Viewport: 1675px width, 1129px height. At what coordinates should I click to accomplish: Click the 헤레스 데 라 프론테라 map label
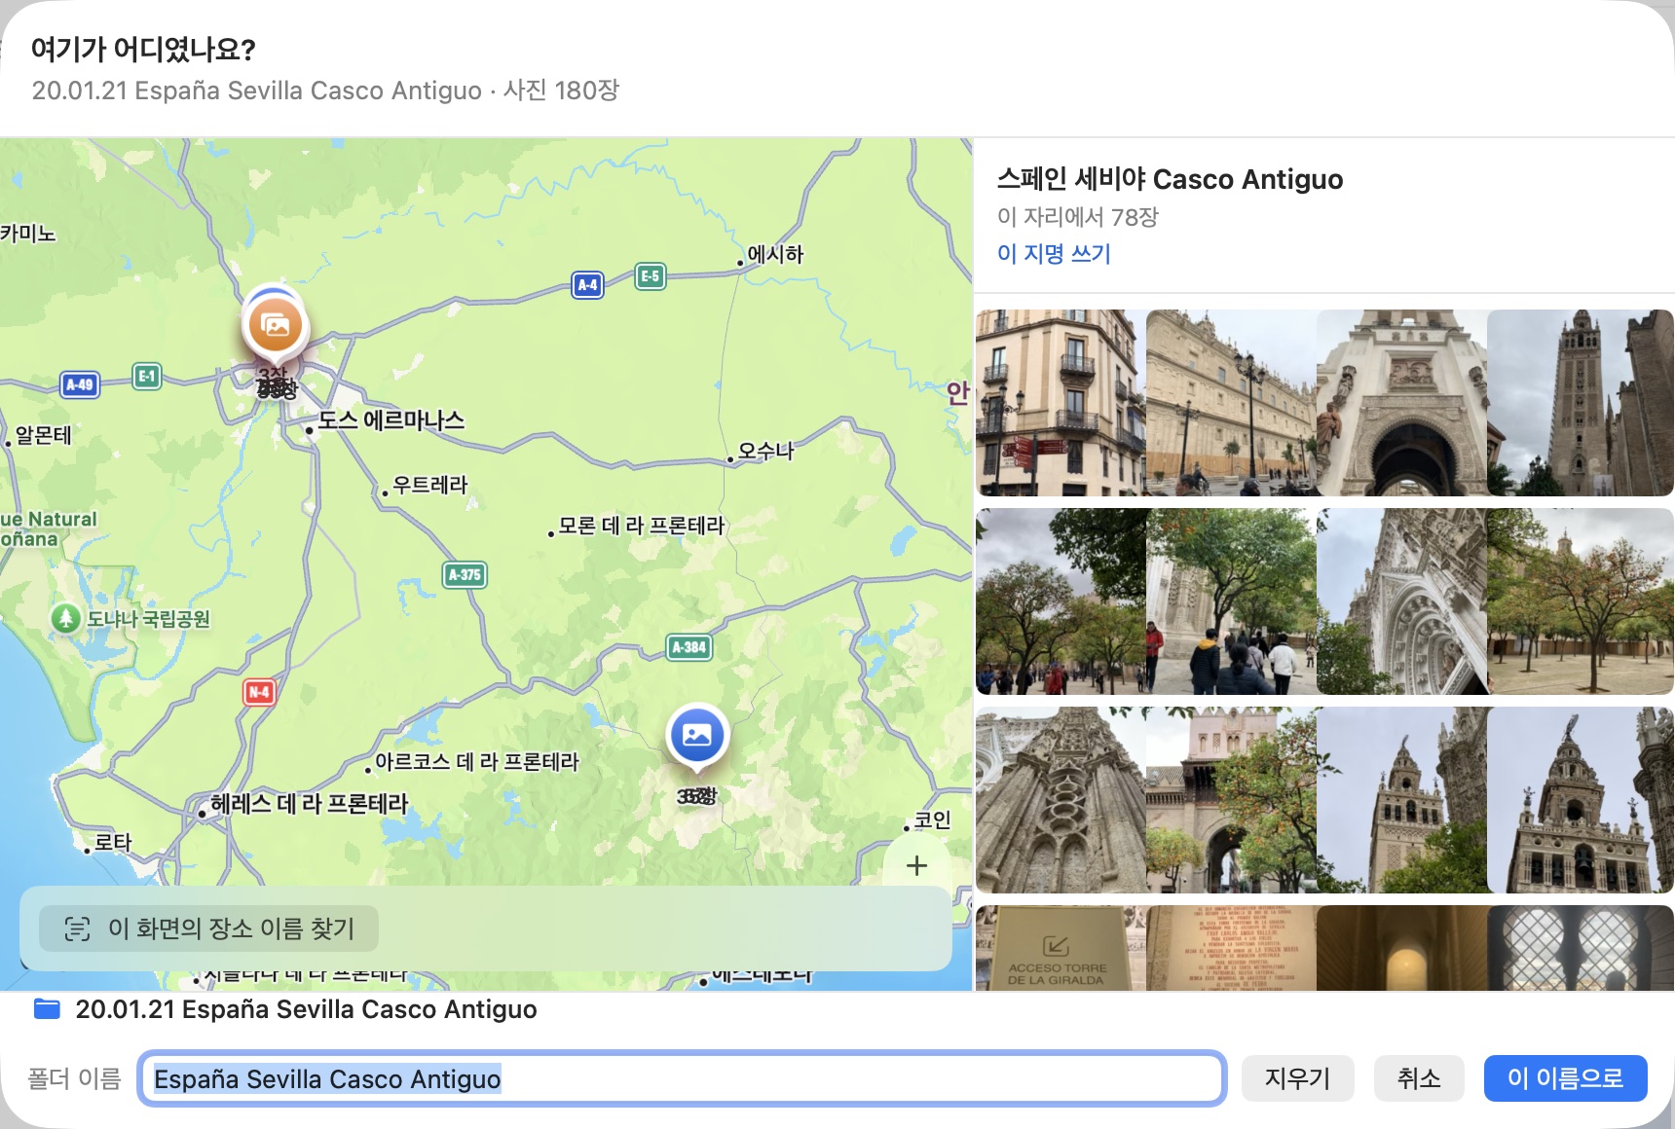pyautogui.click(x=310, y=804)
